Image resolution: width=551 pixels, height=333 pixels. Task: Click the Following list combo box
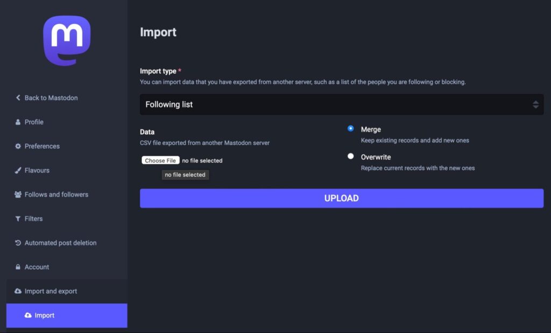coord(341,104)
